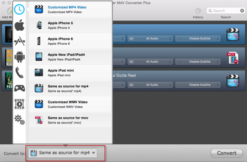Select the video film-strip format category
Screen dimensions: 247x162
click(x=19, y=104)
